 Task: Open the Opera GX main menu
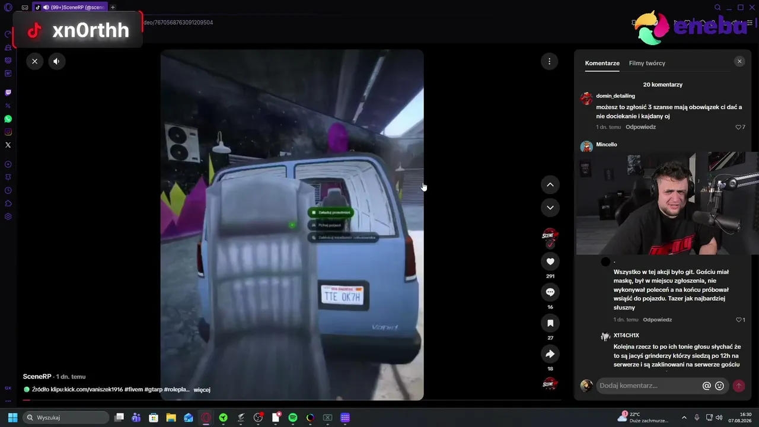[8, 7]
